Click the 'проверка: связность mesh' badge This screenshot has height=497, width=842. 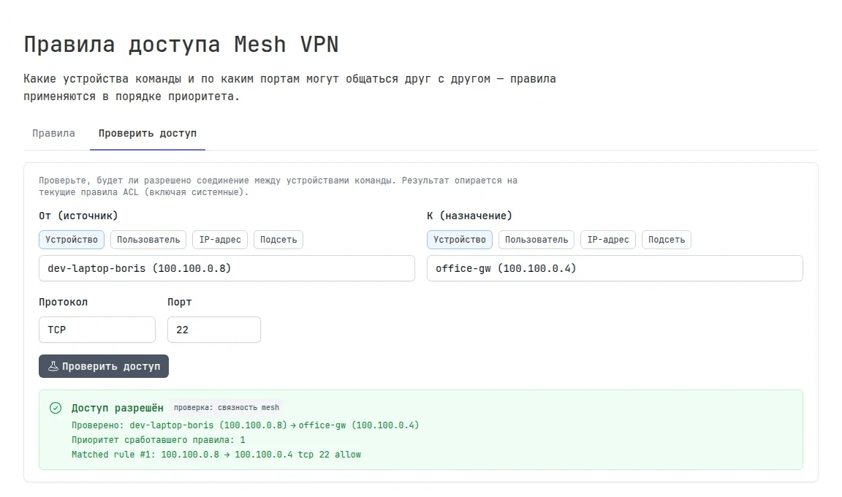click(227, 407)
